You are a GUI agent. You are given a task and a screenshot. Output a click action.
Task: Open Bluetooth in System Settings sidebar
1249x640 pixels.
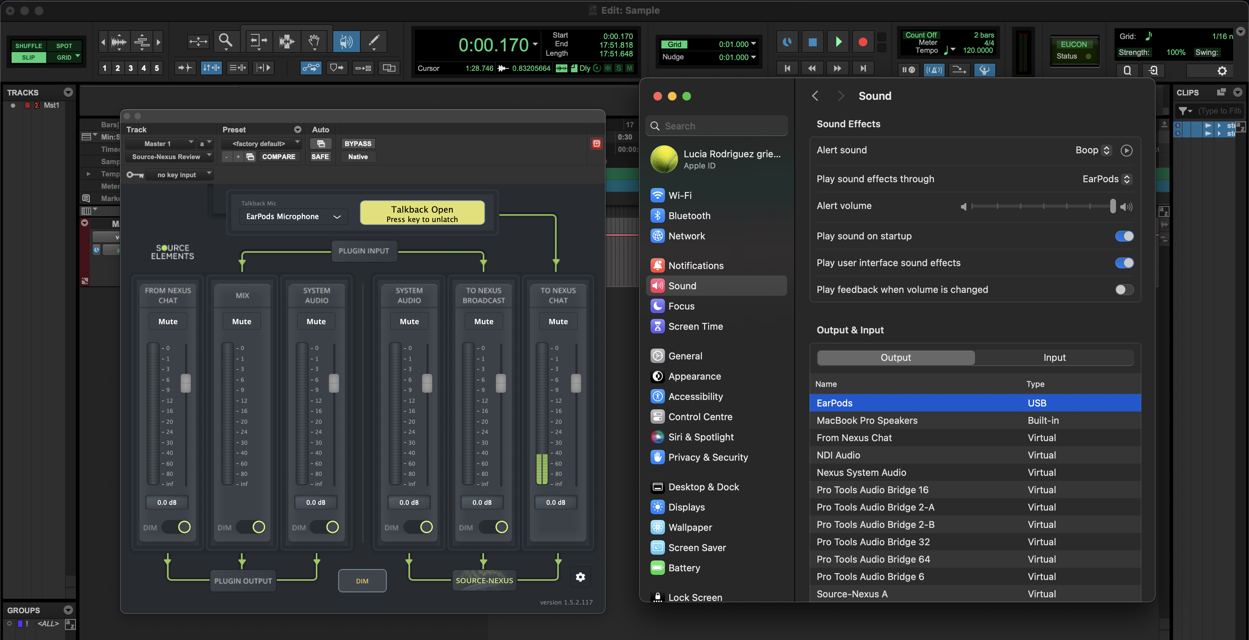coord(688,216)
